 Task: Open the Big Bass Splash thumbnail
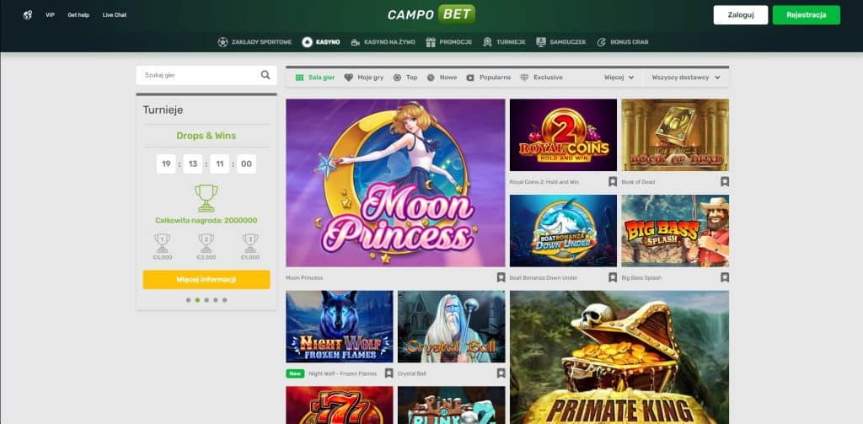675,231
